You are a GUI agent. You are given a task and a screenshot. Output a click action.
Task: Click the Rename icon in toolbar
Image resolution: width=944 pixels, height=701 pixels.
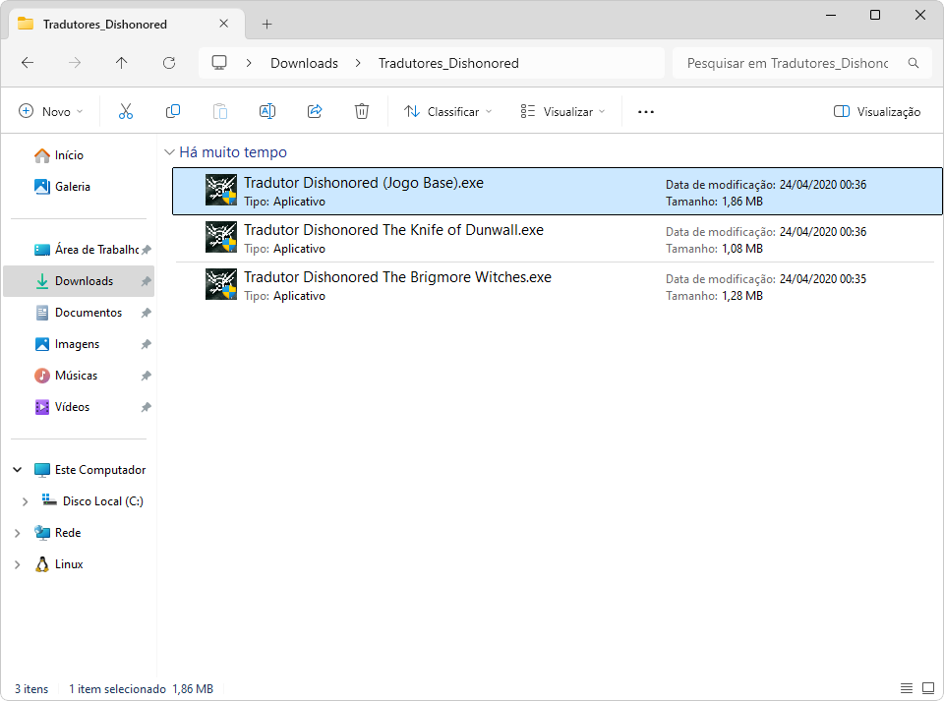[x=267, y=111]
